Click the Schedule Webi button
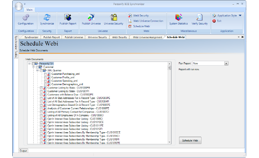259x158 pixels. [x=190, y=140]
